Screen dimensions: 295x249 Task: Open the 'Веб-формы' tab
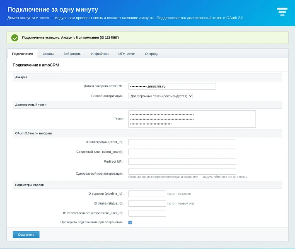73,54
